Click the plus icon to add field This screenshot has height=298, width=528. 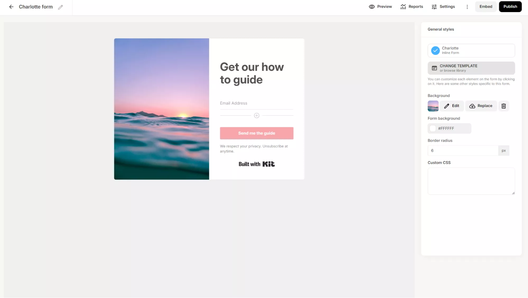[x=256, y=116]
